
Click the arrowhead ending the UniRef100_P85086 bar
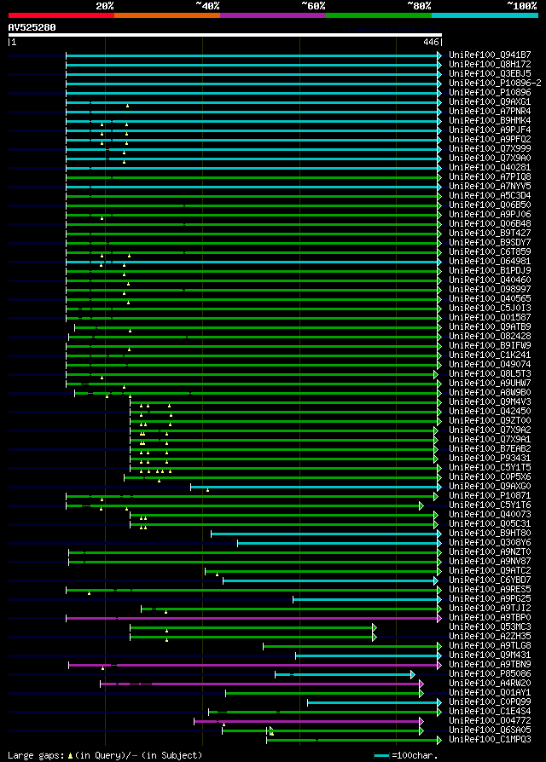[x=412, y=674]
